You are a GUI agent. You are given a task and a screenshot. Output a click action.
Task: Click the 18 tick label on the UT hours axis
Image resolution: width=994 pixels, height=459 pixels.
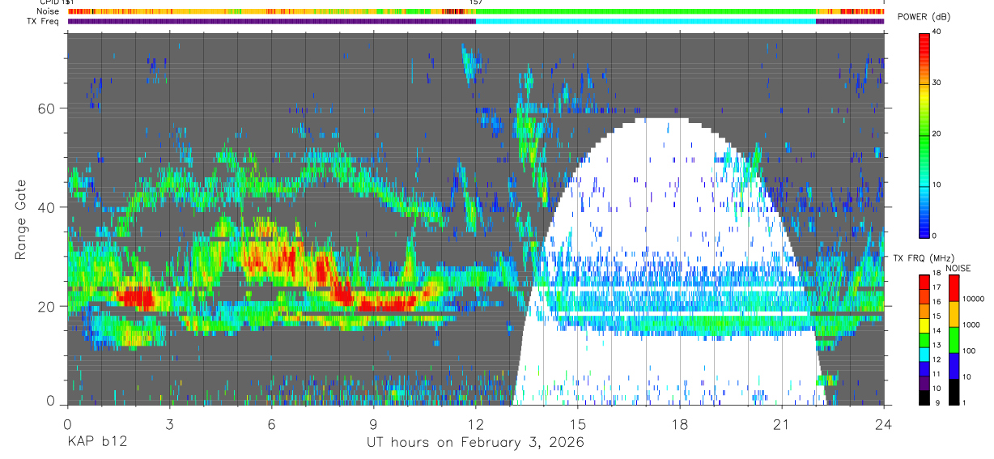pyautogui.click(x=679, y=424)
